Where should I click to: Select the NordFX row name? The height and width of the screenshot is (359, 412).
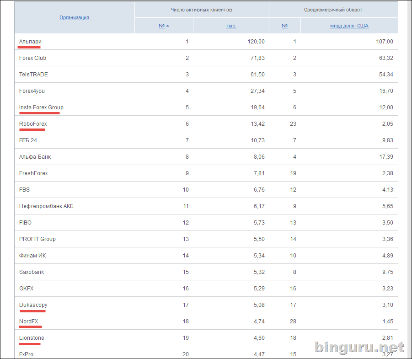[29, 321]
